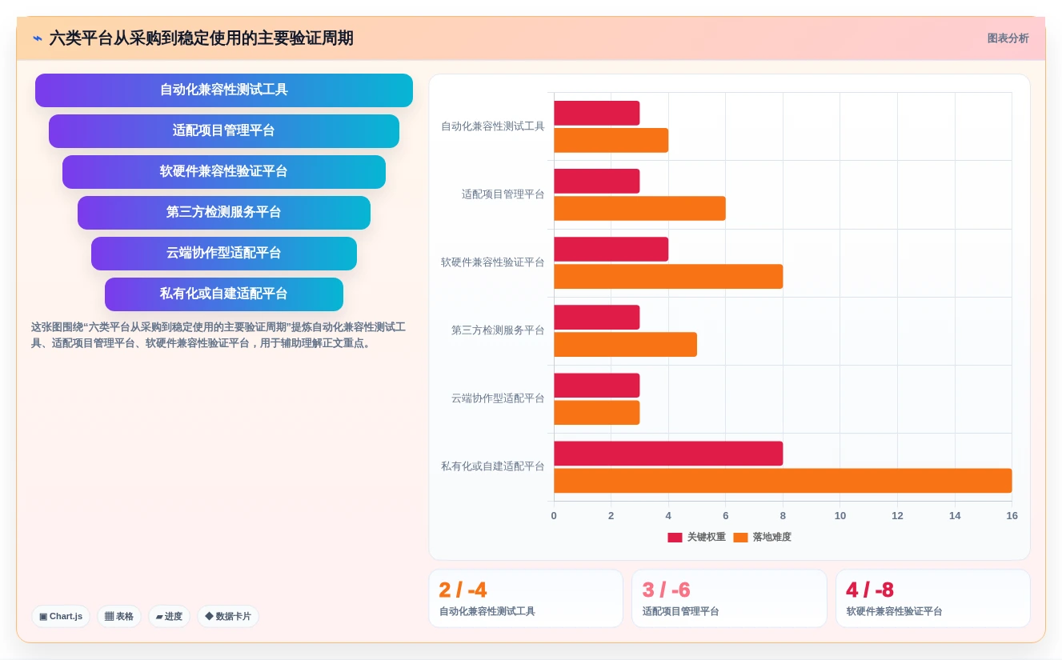Viewport: 1062px width, 660px height.
Task: Click y-axis label 软硬件兼容性验证平台
Action: click(492, 262)
